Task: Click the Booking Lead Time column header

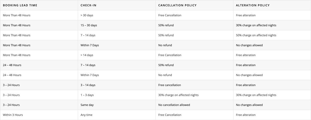Action: click(20, 5)
